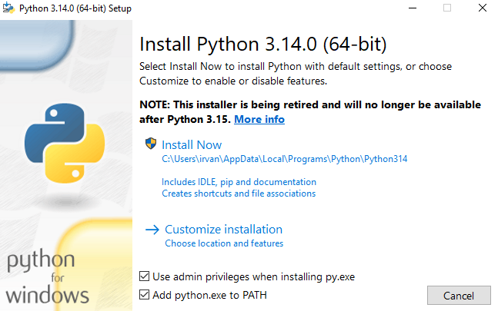Click "Choose location and features" subtitle
Viewport: 498px width, 311px height.
224,243
